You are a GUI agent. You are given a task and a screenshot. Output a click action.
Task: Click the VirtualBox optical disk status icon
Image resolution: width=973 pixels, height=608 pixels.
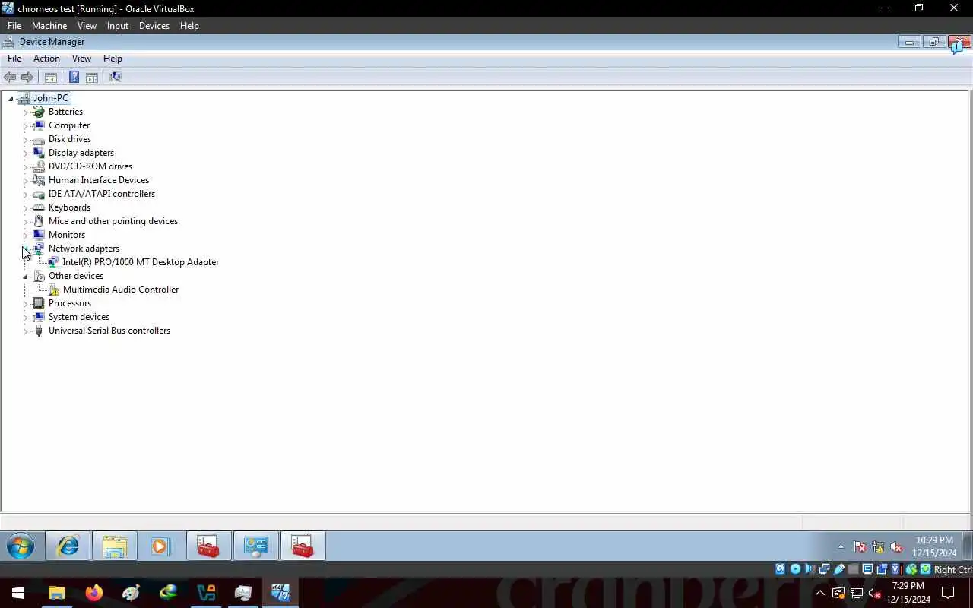795,569
